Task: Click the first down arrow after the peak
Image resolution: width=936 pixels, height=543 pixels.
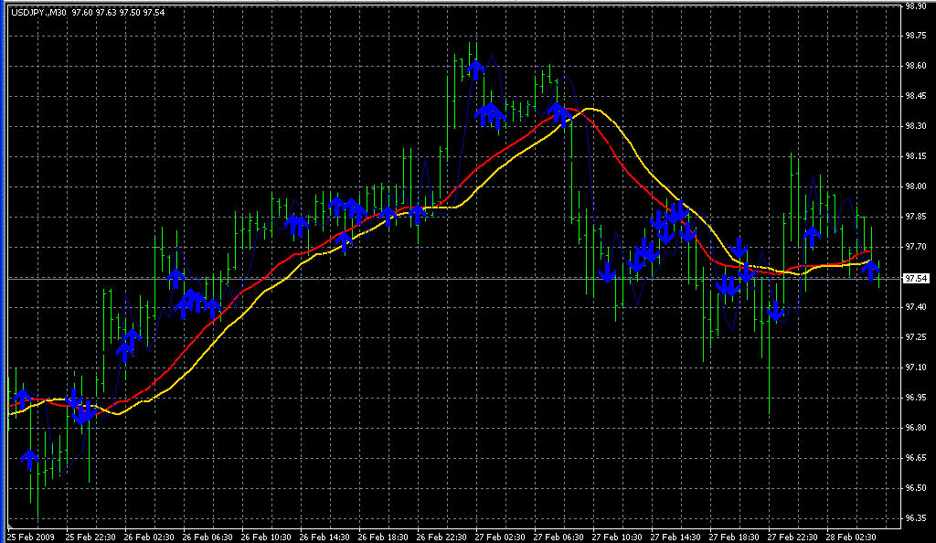Action: point(606,271)
